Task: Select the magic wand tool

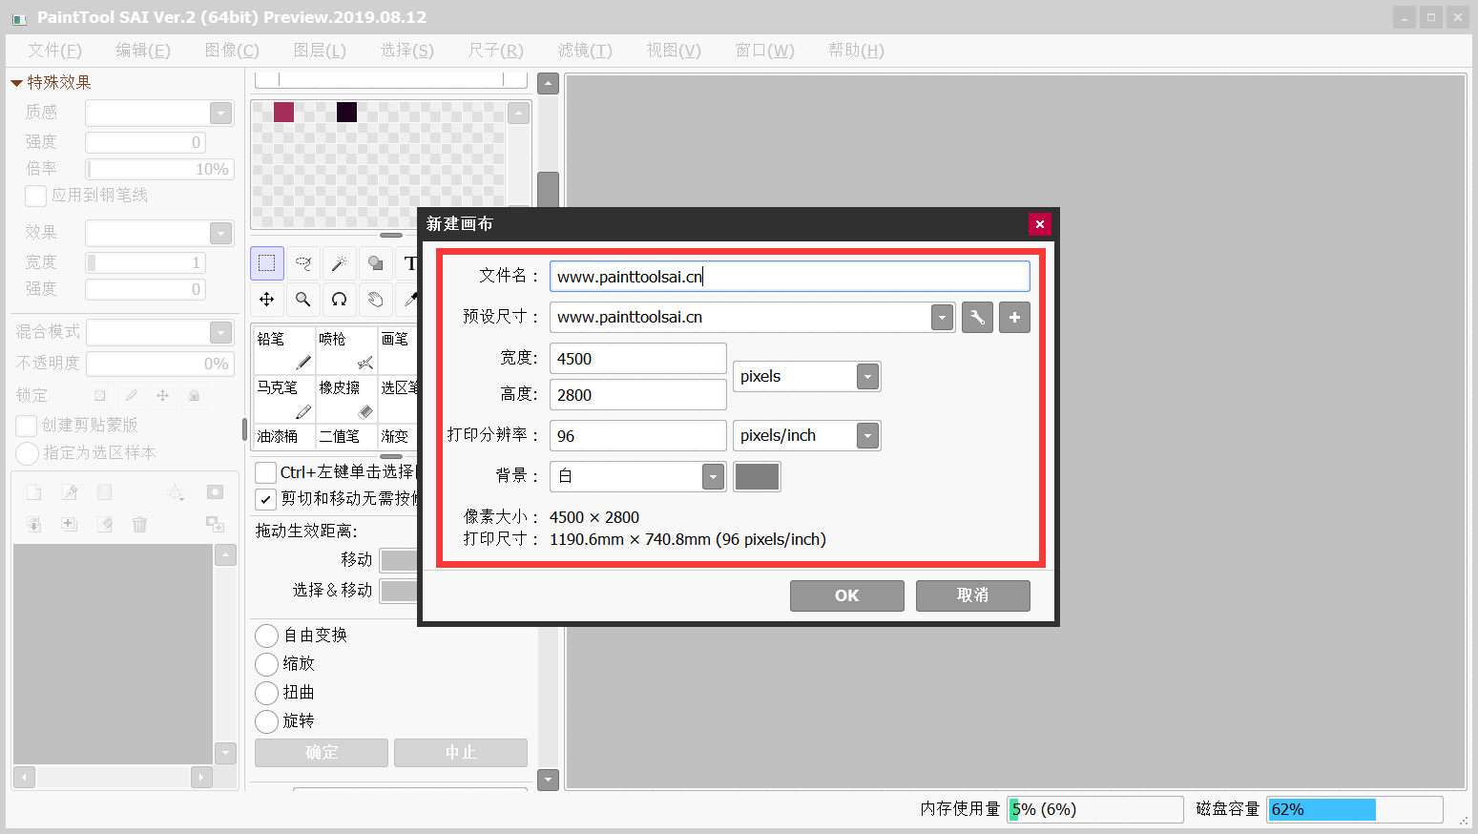Action: click(340, 263)
